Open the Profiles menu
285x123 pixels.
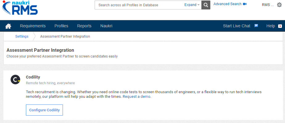coord(61,26)
